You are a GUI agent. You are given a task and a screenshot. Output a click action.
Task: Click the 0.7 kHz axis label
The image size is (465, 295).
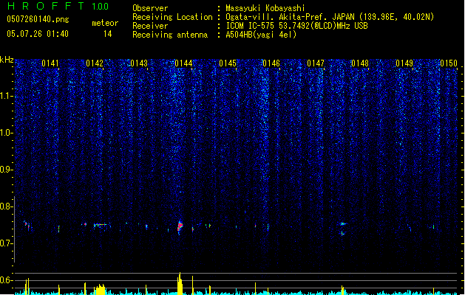click(6, 243)
